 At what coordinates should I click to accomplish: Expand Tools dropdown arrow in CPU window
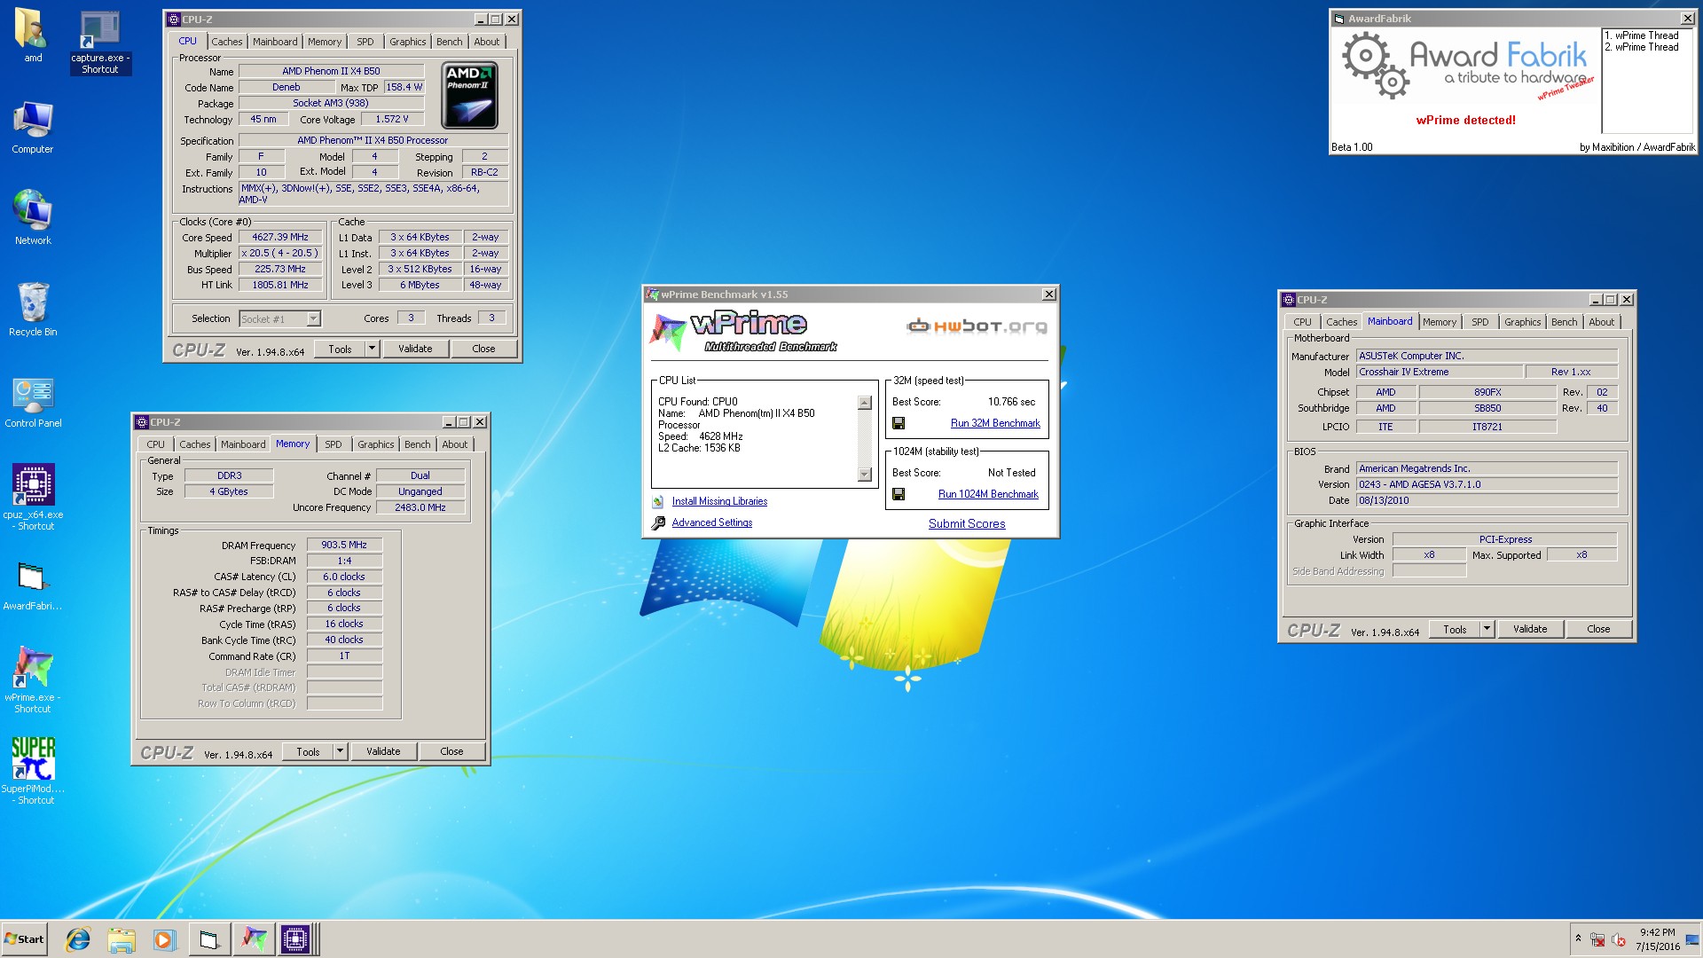tap(372, 349)
